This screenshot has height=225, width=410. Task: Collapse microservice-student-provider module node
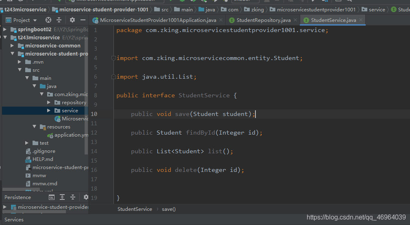[12, 54]
